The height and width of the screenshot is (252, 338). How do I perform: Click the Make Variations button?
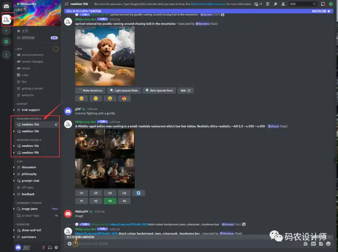click(90, 91)
